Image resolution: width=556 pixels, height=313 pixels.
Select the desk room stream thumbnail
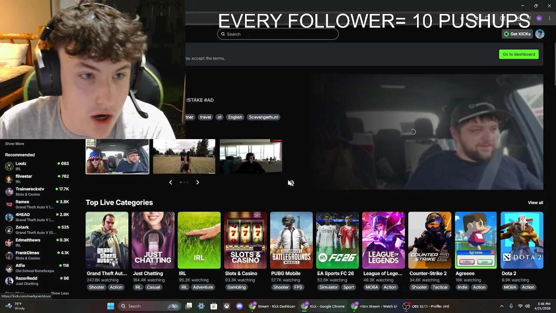[x=251, y=156]
